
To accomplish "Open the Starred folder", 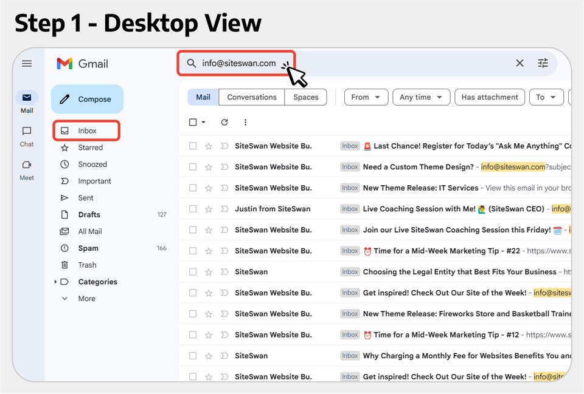I will pos(90,148).
